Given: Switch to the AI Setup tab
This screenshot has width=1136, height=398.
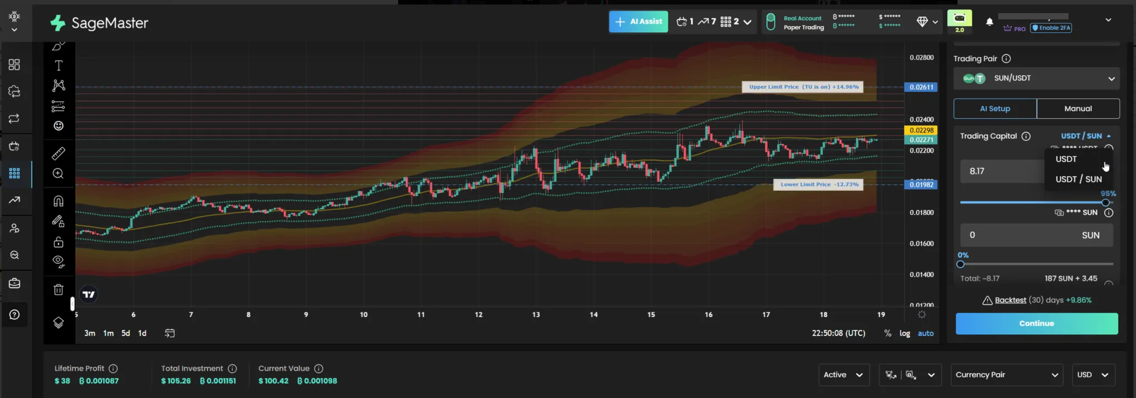Looking at the screenshot, I should click(995, 109).
